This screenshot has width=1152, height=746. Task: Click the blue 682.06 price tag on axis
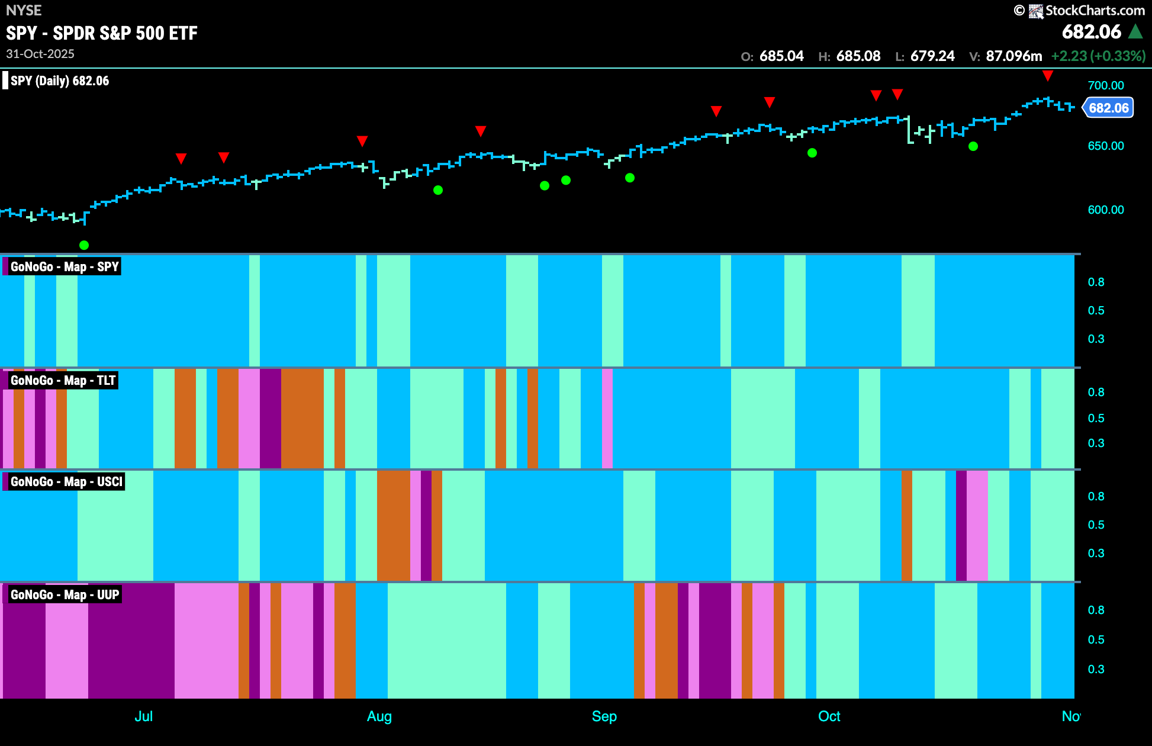point(1108,108)
